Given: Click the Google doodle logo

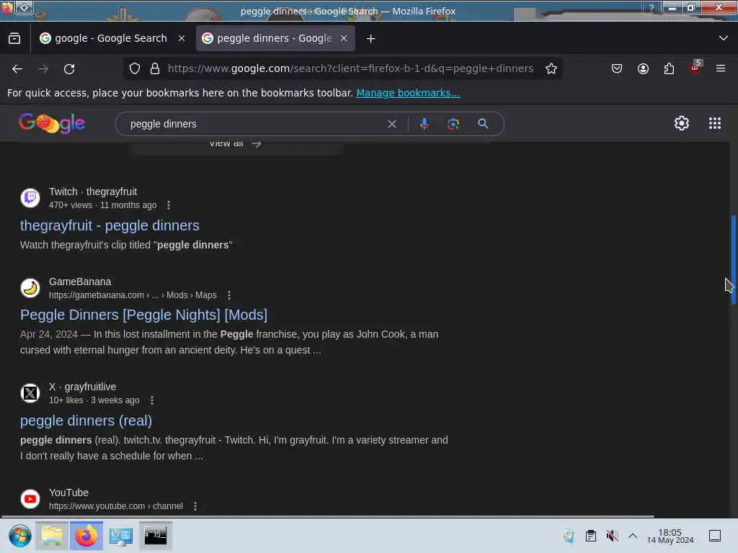Looking at the screenshot, I should [x=52, y=124].
